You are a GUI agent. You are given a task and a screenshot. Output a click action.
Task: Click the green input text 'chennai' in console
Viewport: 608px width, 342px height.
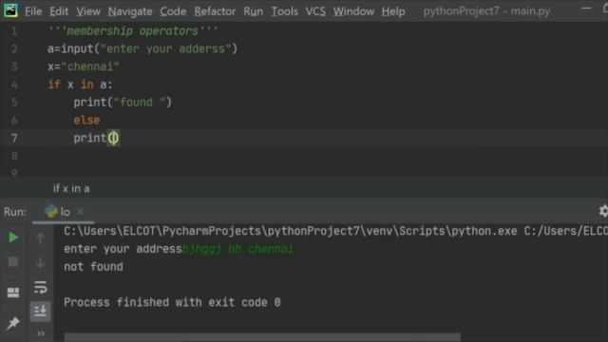(x=271, y=249)
